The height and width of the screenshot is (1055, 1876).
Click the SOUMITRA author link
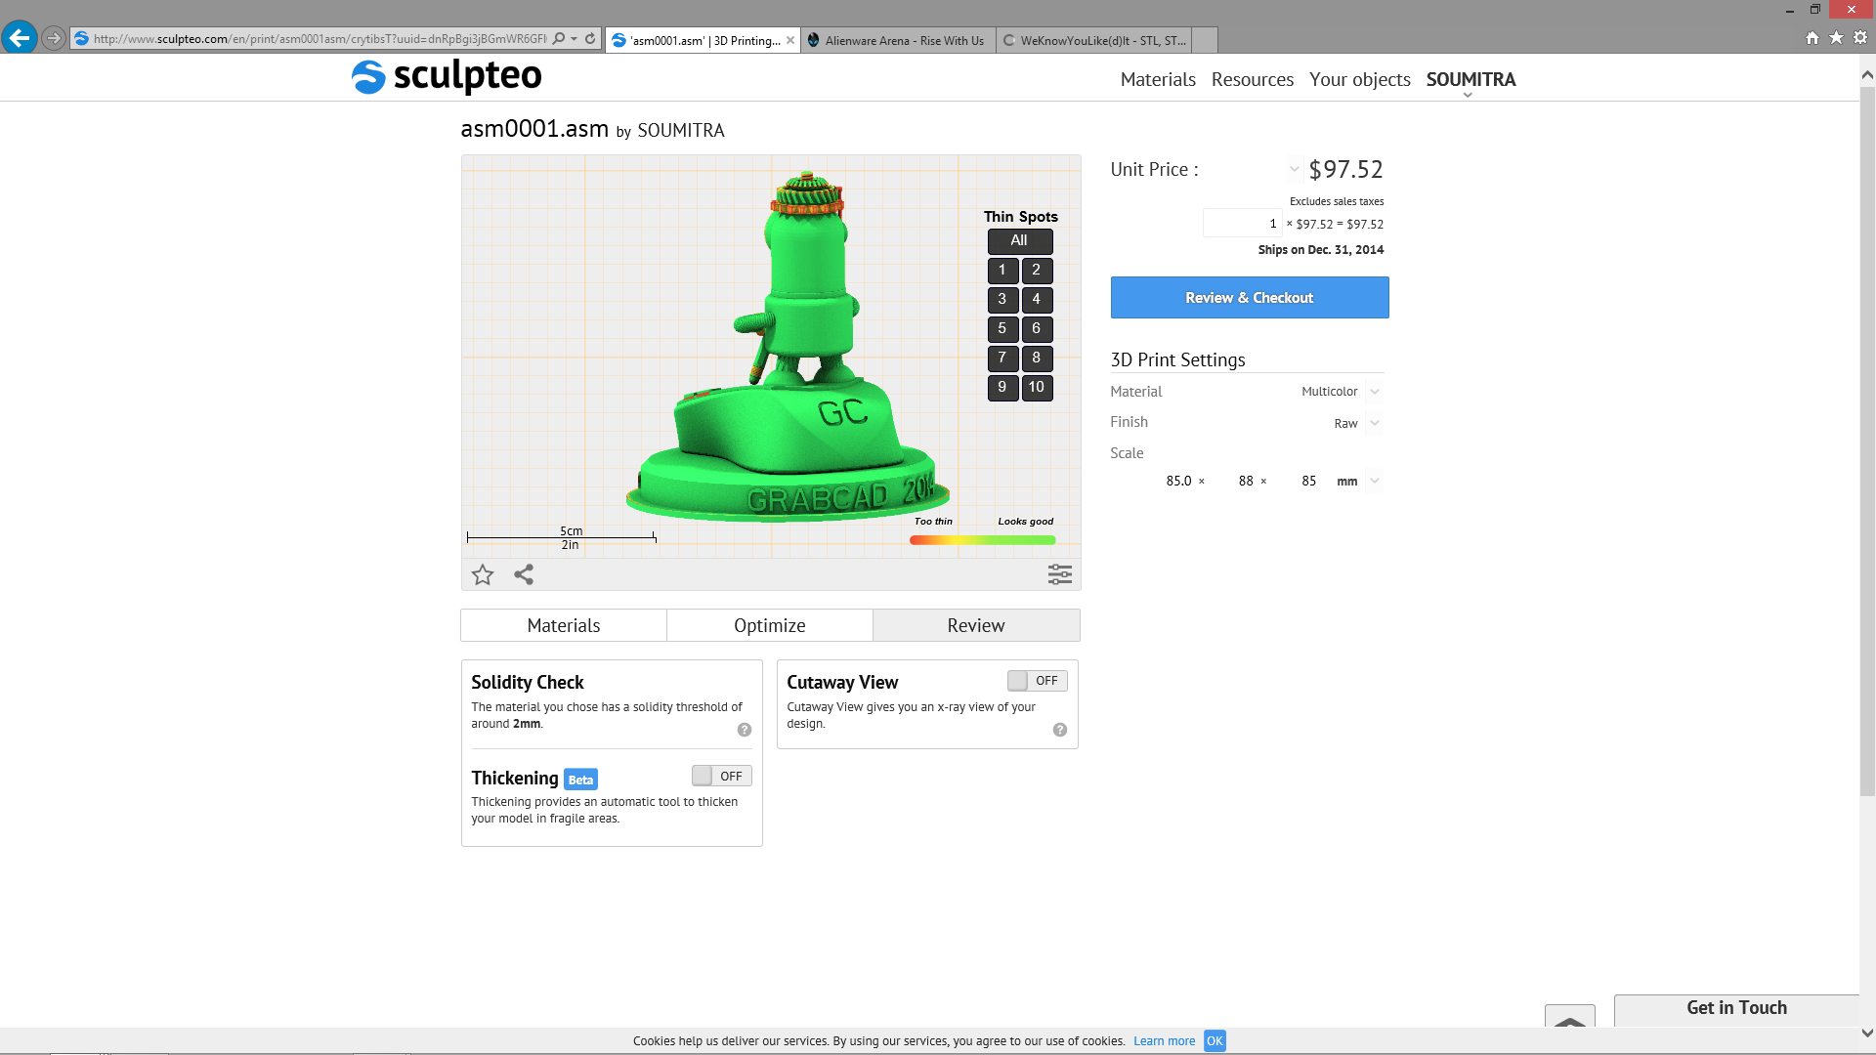[x=681, y=131]
